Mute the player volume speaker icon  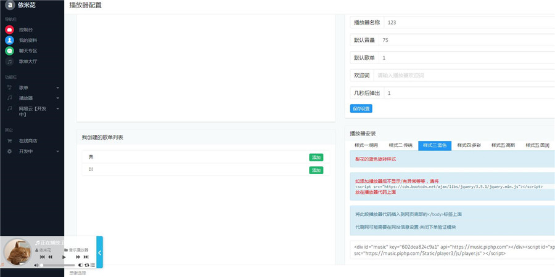point(36,265)
